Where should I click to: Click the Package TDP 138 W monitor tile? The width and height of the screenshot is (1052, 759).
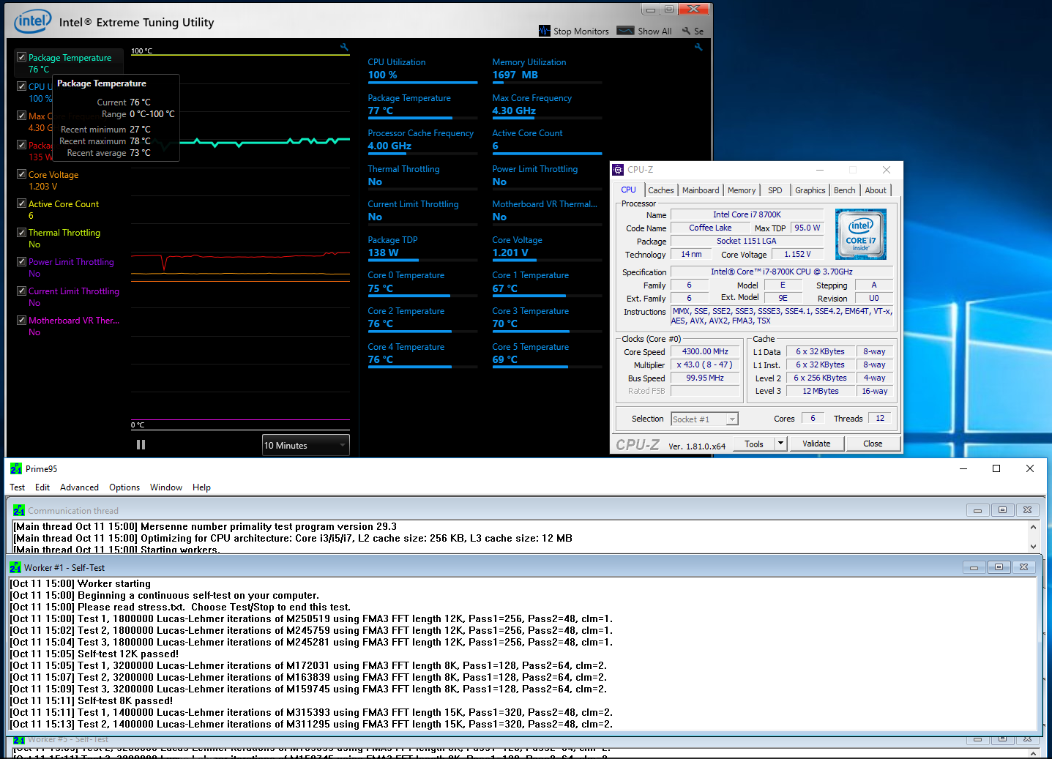click(422, 248)
